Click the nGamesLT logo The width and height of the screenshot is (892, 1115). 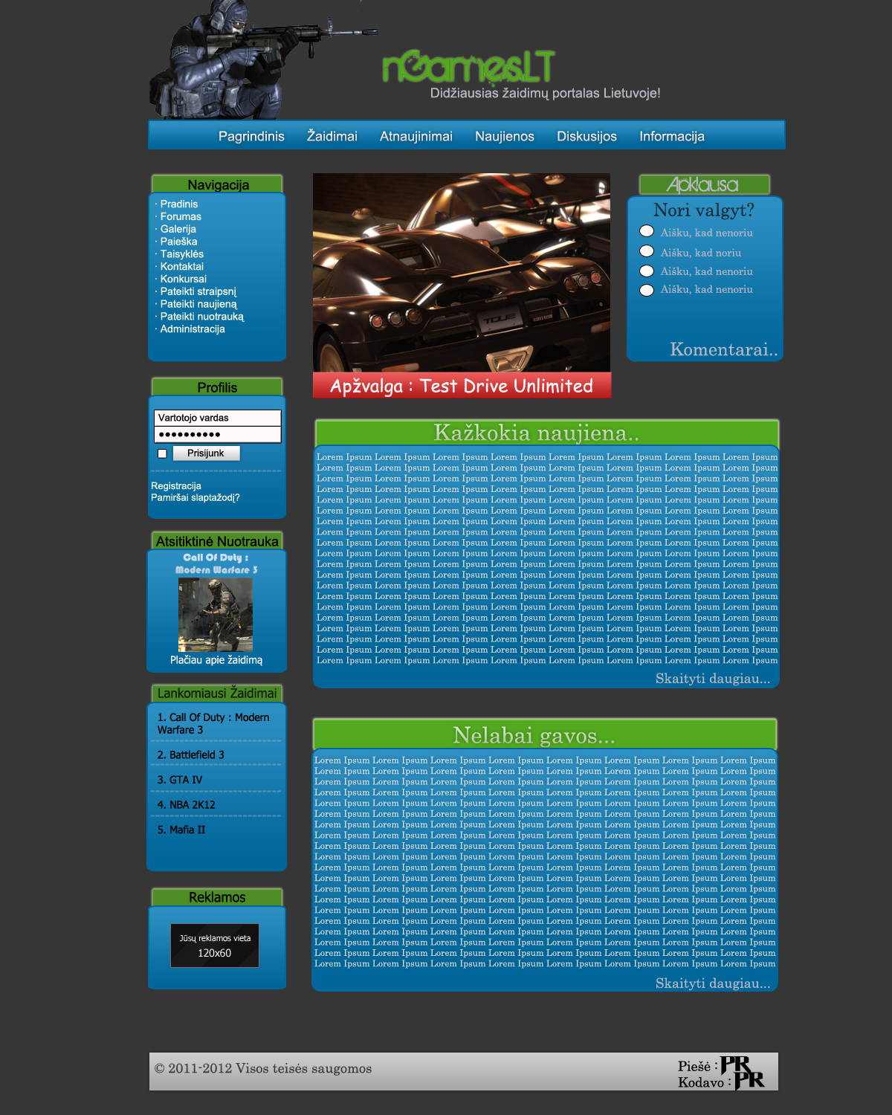point(468,66)
